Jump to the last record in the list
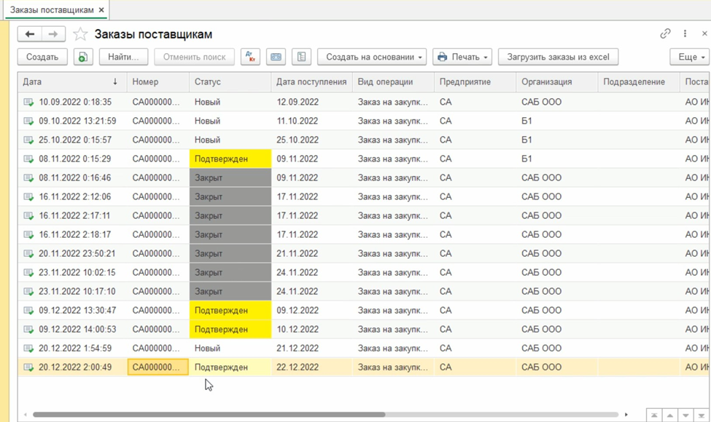Viewport: 711px width, 422px height. [x=702, y=415]
